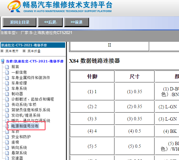Open the 制动器 chapter
179x160 pixels.
pos(17,94)
